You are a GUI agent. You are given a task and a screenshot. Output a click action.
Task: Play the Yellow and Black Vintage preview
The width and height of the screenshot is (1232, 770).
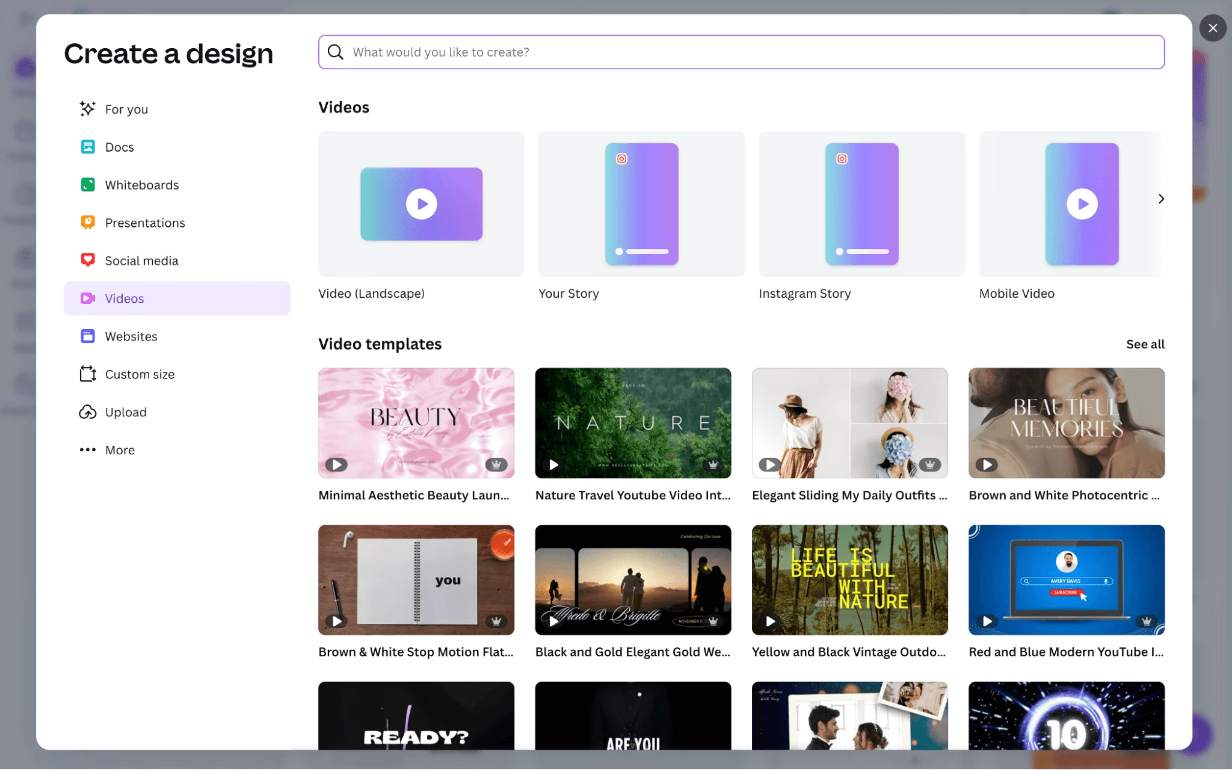pyautogui.click(x=770, y=621)
